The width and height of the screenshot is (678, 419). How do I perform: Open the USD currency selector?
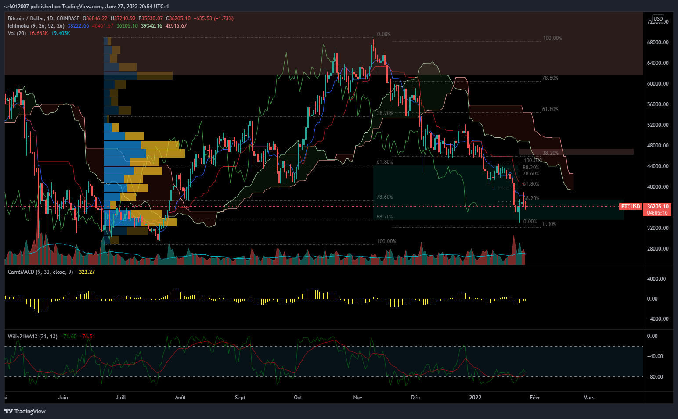[658, 18]
